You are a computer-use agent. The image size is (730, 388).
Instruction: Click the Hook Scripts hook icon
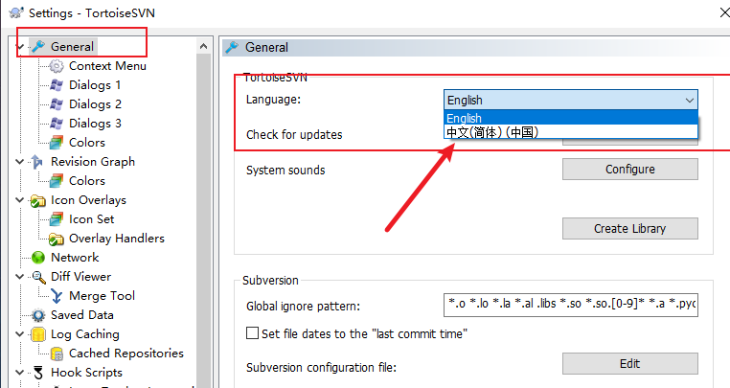tap(38, 373)
